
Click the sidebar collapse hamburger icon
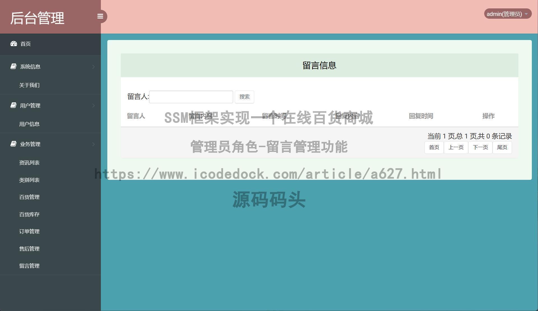101,16
